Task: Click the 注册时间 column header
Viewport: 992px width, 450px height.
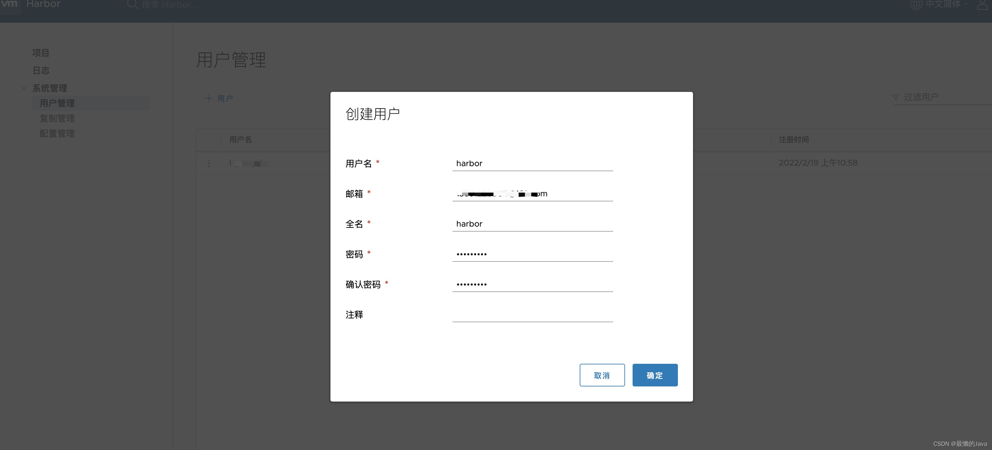Action: [794, 139]
